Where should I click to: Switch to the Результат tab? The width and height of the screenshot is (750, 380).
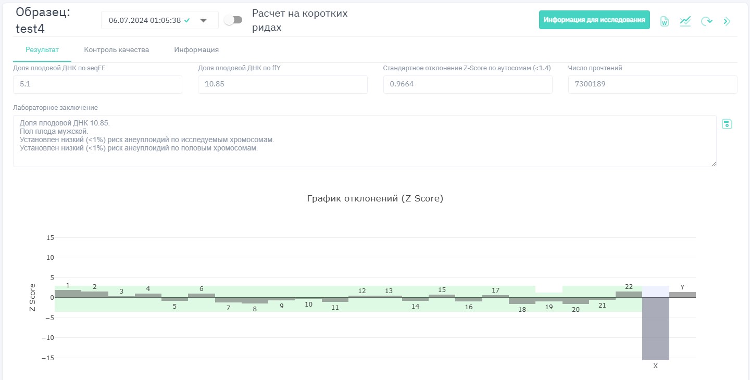[x=42, y=50]
